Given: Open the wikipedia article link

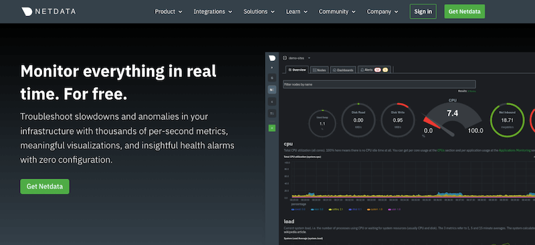Looking at the screenshot, I should [x=294, y=232].
